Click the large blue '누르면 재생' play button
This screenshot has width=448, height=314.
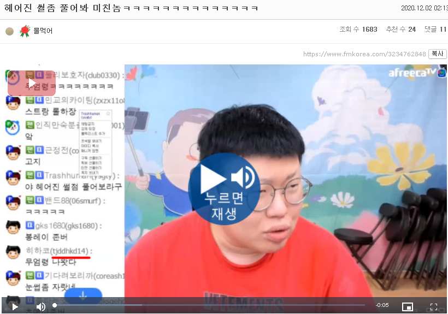click(224, 189)
